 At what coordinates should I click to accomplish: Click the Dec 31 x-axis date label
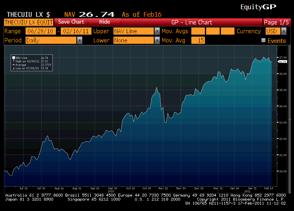[x=218, y=188]
